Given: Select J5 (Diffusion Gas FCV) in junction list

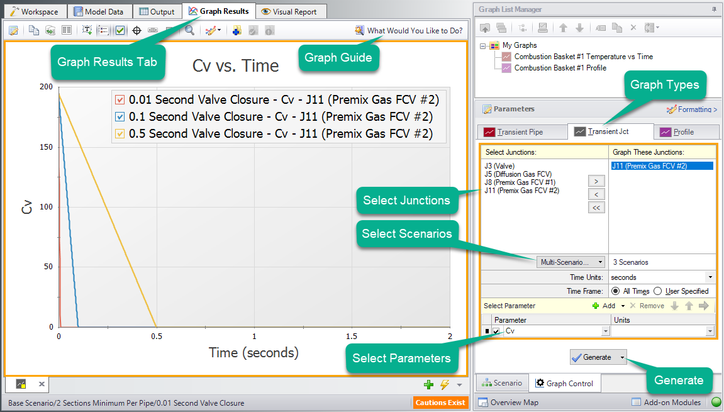Looking at the screenshot, I should click(x=518, y=174).
